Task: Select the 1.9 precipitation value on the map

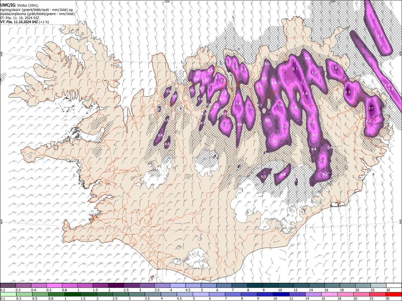Action: click(x=334, y=68)
